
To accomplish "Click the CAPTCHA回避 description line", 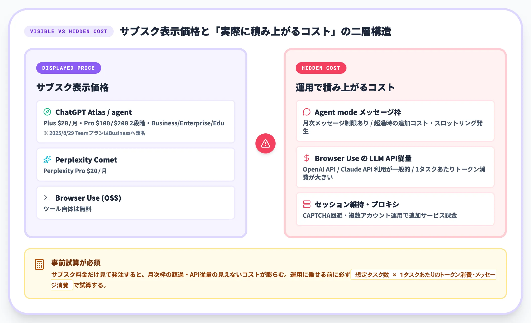I will pos(380,215).
